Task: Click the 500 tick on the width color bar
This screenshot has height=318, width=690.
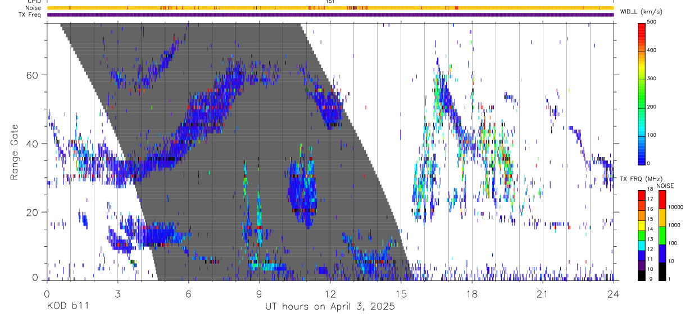Action: (653, 22)
